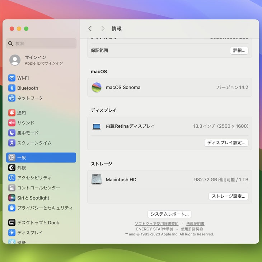Click the magnifying glass search icon
This screenshot has width=262, height=262.
point(10,43)
